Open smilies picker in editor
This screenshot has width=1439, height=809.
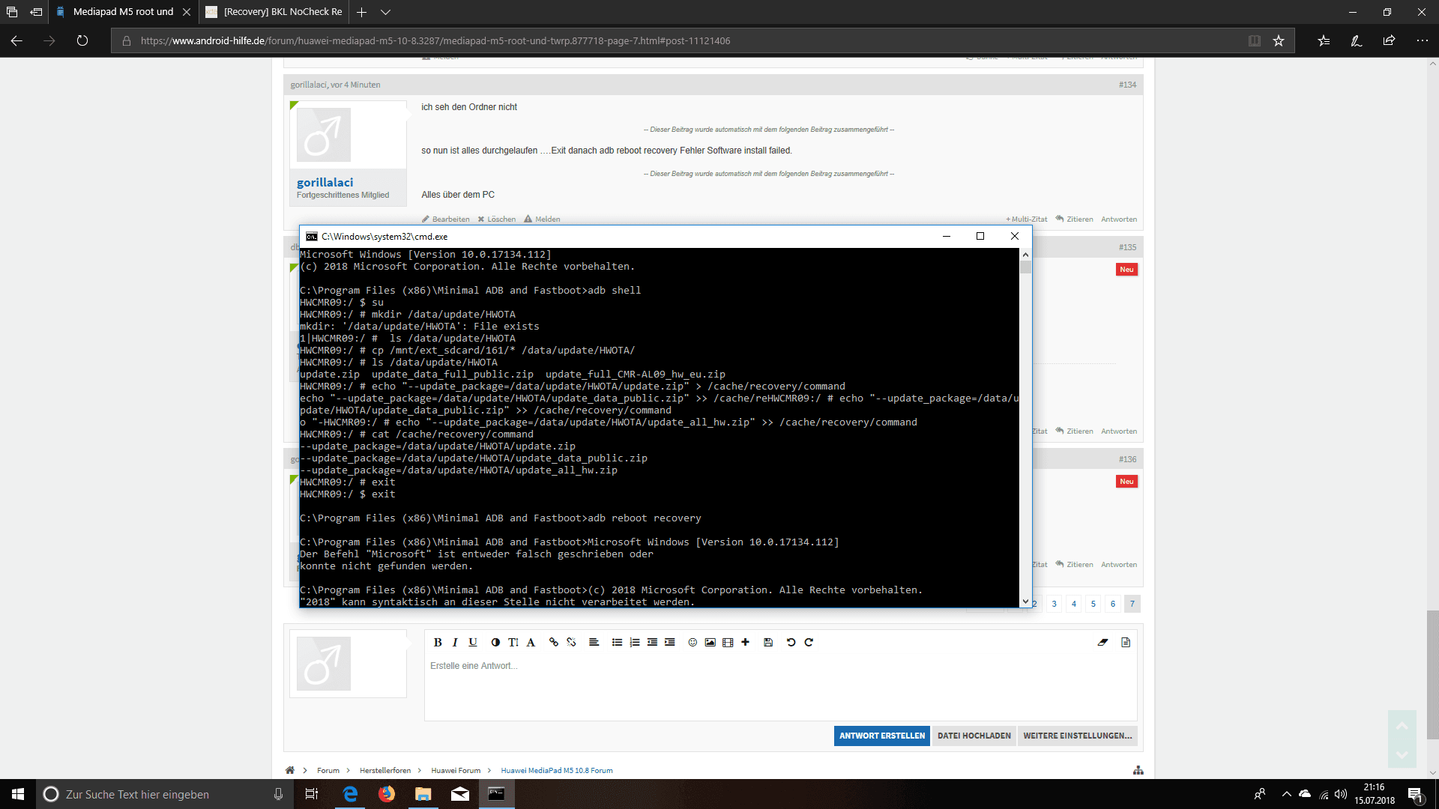tap(693, 642)
